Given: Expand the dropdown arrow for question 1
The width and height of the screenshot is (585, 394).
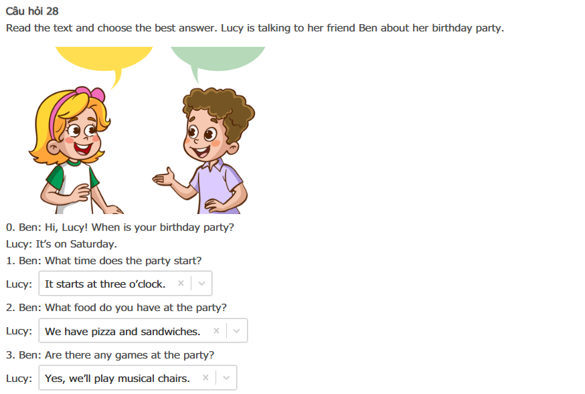Looking at the screenshot, I should point(201,284).
